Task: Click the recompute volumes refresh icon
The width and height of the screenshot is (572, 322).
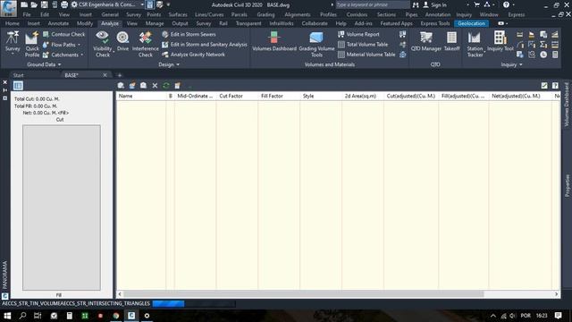Action: 166,86
